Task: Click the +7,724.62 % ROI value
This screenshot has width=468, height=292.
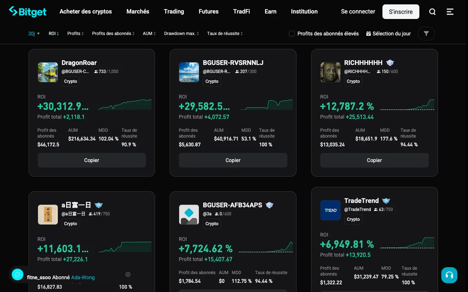Action: pos(206,249)
